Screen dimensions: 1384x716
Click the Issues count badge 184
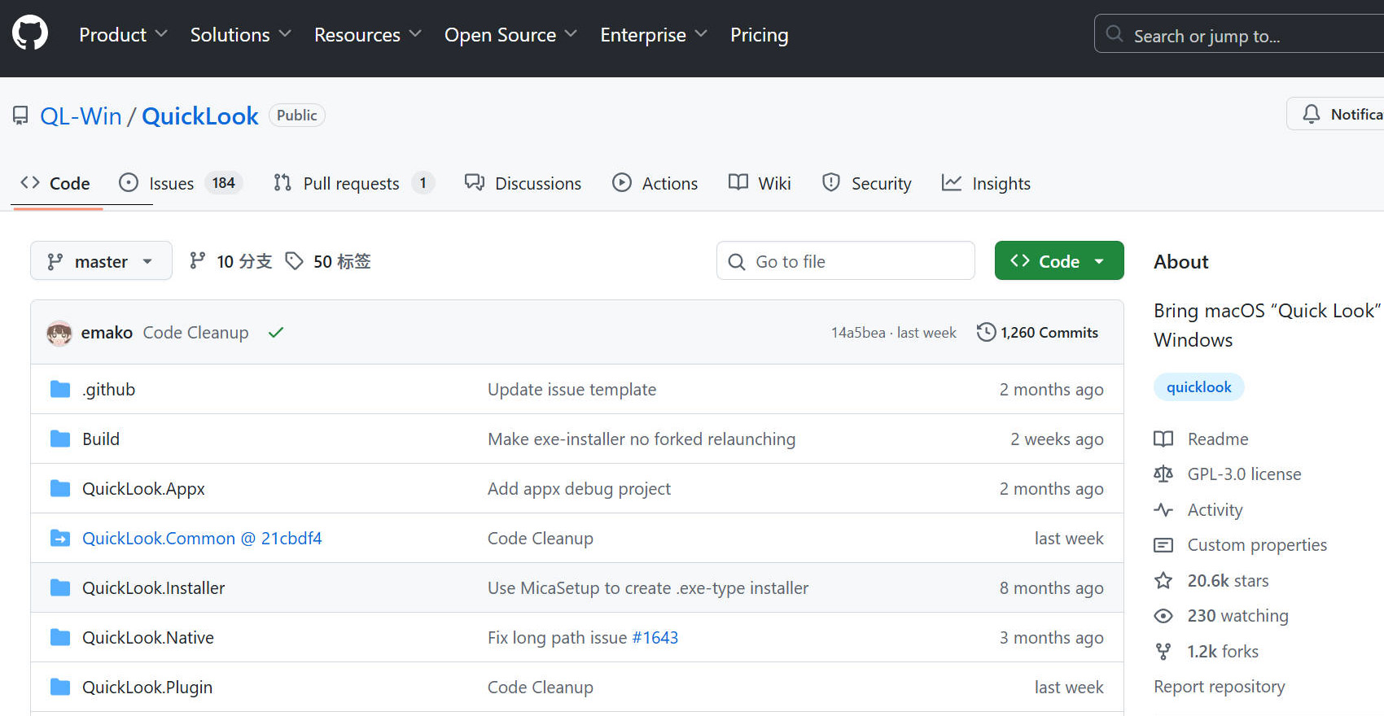coord(224,183)
